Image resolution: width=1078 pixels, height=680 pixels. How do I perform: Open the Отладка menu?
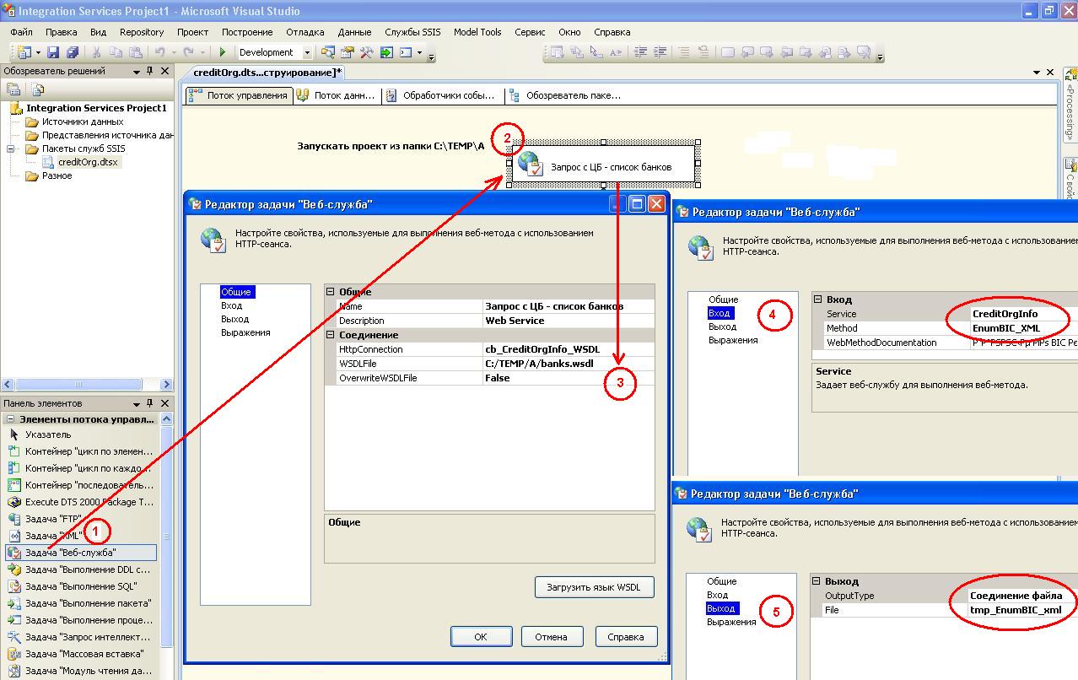click(305, 32)
